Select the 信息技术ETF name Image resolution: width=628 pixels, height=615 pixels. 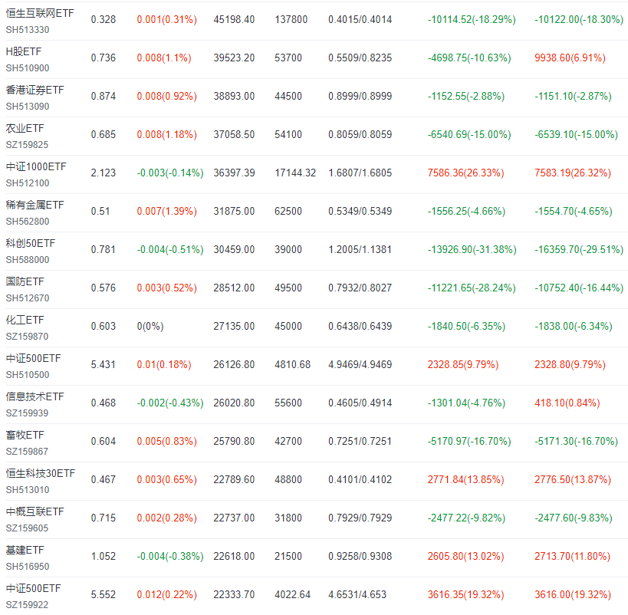click(35, 397)
